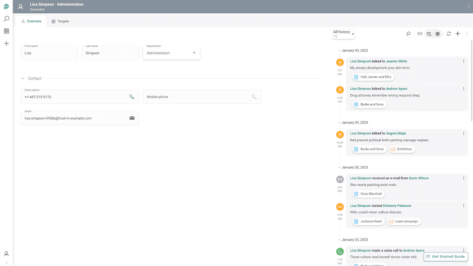The image size is (473, 266).
Task: Refresh the history timeline
Action: pos(449,33)
